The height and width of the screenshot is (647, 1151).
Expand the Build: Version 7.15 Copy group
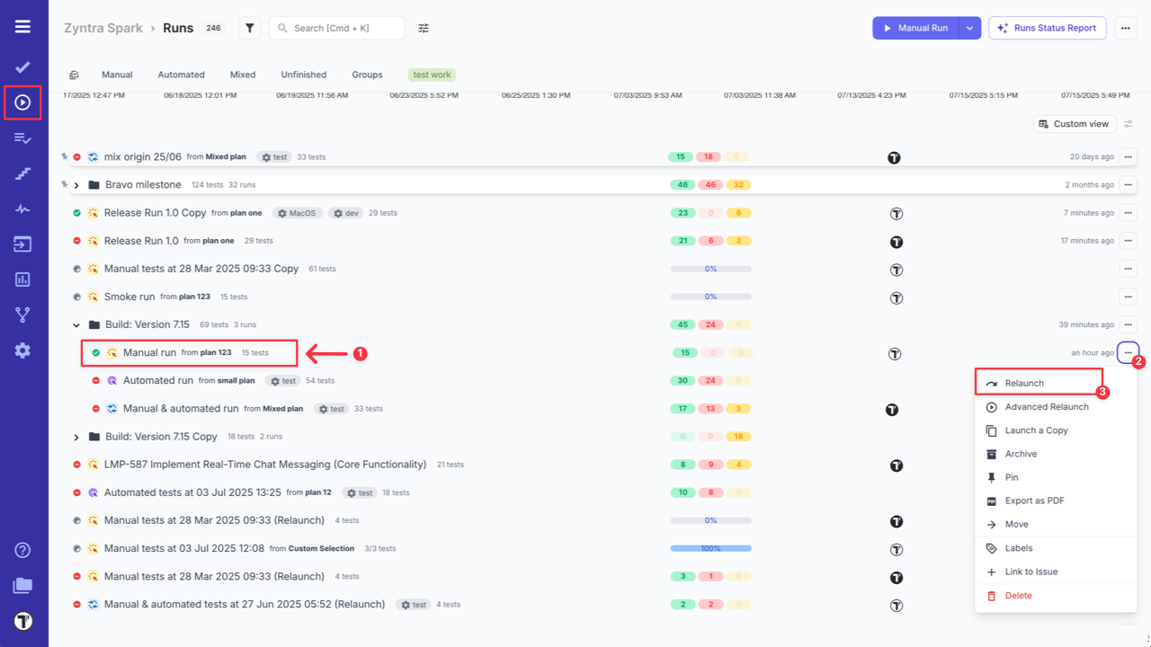[76, 436]
